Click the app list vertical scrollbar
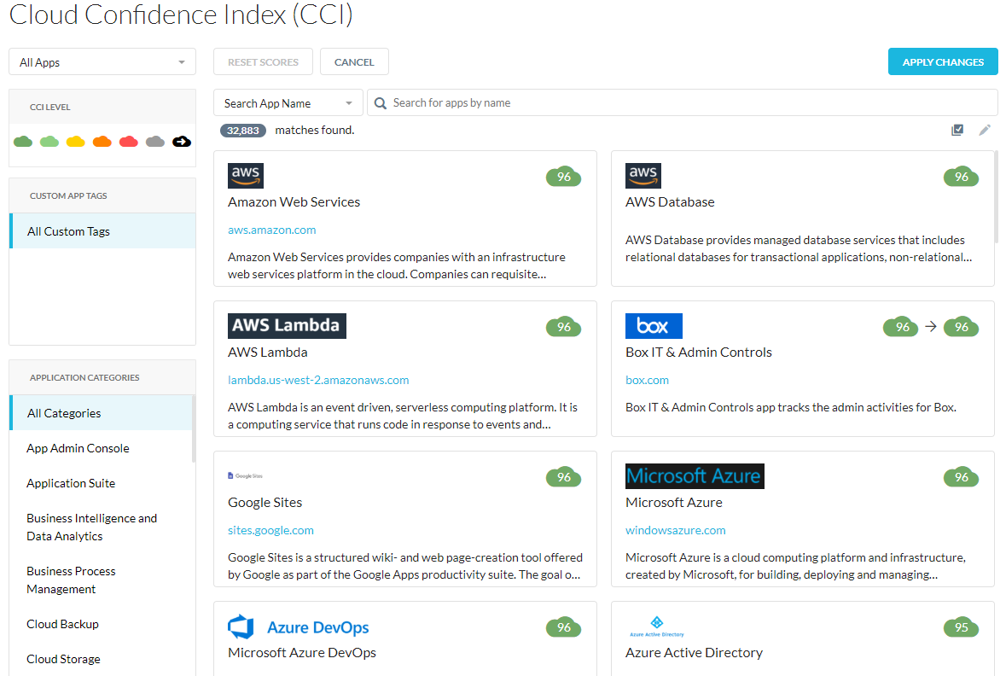 coord(997,196)
